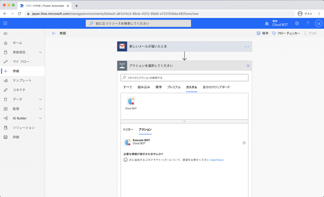
Task: Click the browser address bar URL
Action: [115, 14]
